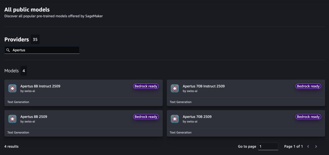The width and height of the screenshot is (329, 155).
Task: Click the Apertus 70B Instruct 2509 model icon
Action: pos(175,88)
